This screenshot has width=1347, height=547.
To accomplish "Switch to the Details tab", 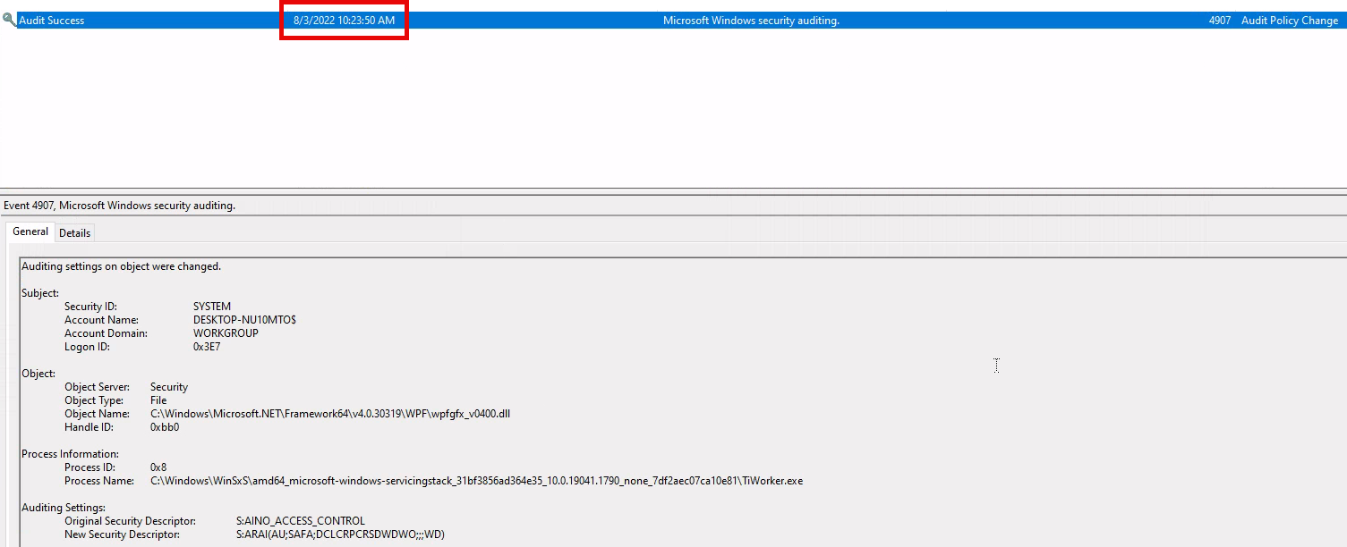I will click(x=74, y=232).
